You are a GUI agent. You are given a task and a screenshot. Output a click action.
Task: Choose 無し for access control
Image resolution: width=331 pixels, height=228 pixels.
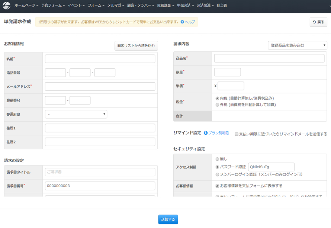pos(218,159)
